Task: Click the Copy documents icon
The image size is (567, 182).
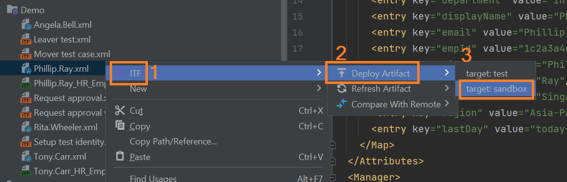Action: (x=119, y=126)
